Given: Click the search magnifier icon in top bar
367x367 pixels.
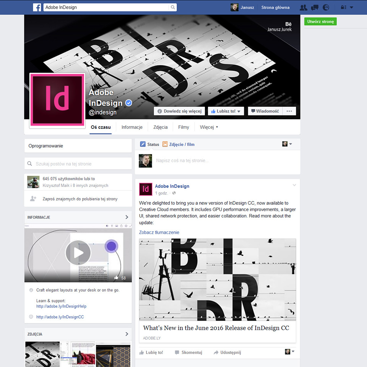Looking at the screenshot, I should click(173, 7).
